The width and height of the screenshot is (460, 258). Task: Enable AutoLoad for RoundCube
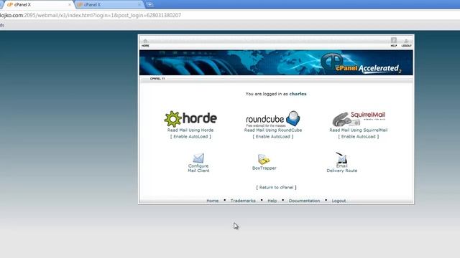click(x=273, y=137)
